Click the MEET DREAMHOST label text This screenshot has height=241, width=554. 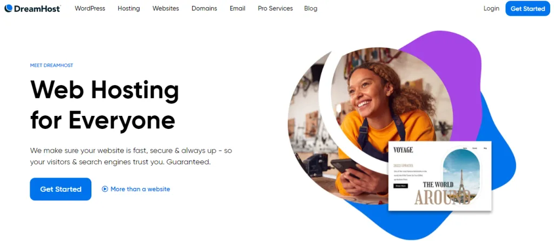click(51, 66)
